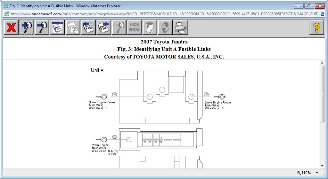Click the 1L connector label
328x179 pixels.
pos(114,137)
